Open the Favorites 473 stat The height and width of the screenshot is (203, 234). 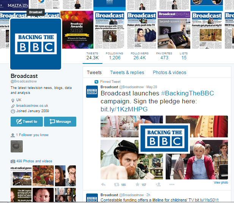coord(164,56)
